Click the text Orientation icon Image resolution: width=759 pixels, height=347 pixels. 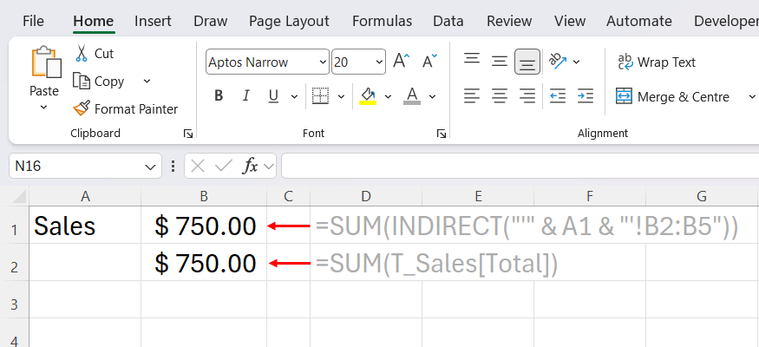click(558, 62)
